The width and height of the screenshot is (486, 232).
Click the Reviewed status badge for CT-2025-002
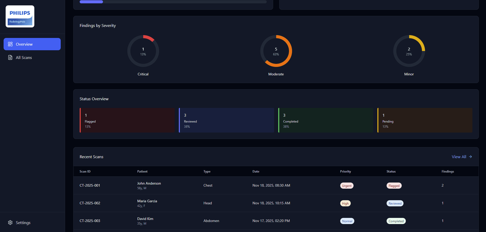click(x=395, y=203)
